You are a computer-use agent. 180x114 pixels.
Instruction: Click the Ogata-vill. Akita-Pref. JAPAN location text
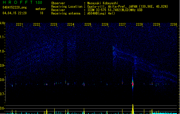pyautogui.click(x=128, y=7)
